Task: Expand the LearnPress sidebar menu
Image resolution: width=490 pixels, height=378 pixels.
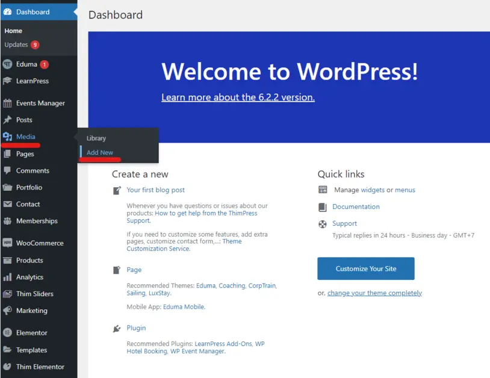Action: click(x=33, y=81)
